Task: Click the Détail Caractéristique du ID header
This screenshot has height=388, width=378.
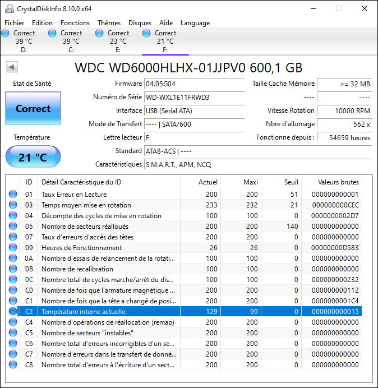Action: pos(109,182)
